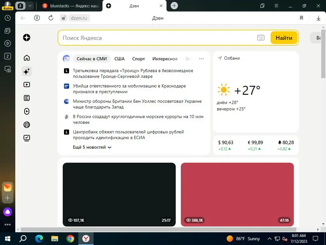Expand tab group dropdown arrow

coord(30,6)
